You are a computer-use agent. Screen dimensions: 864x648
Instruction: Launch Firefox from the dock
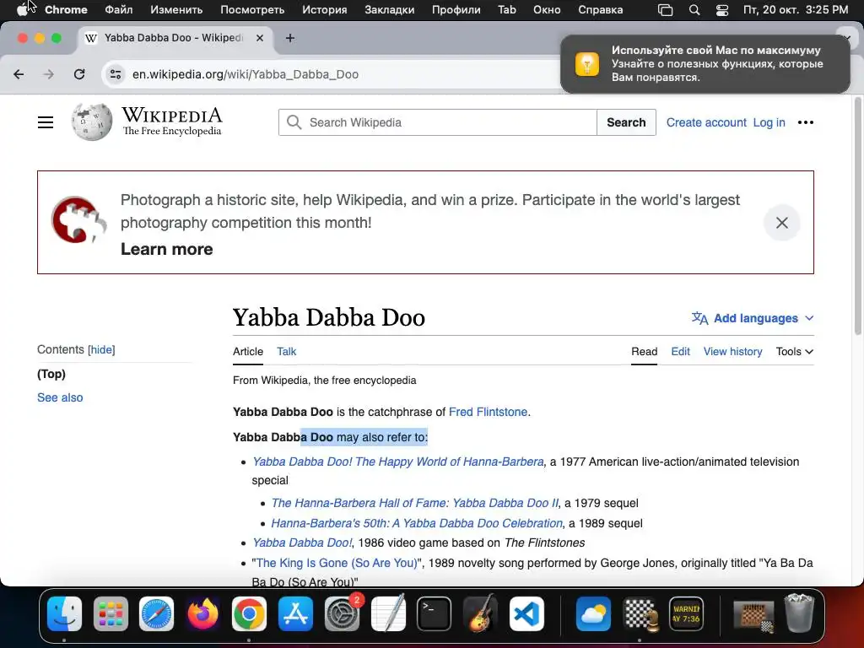202,614
